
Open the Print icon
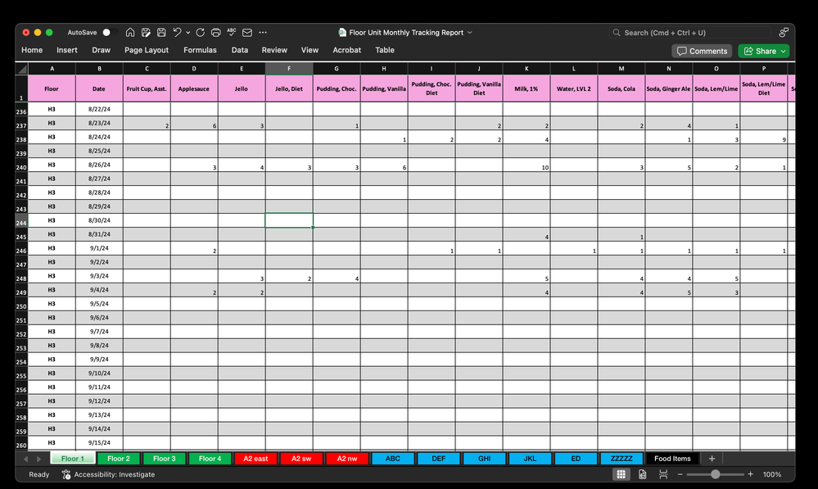tap(215, 32)
